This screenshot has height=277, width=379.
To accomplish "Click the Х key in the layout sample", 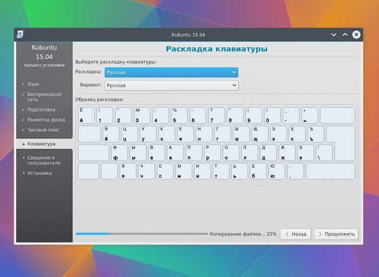I will tap(297, 134).
